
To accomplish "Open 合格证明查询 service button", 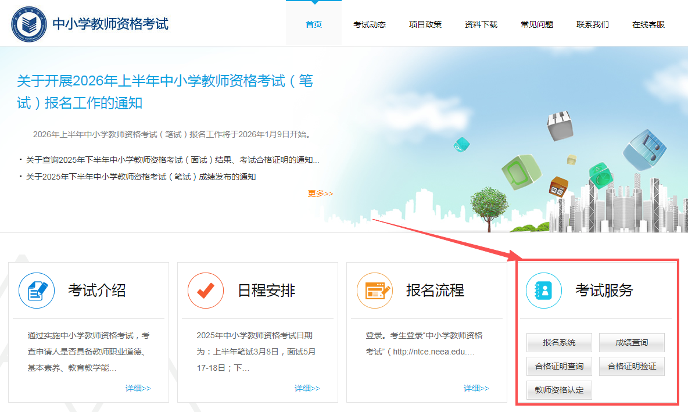I will 559,367.
